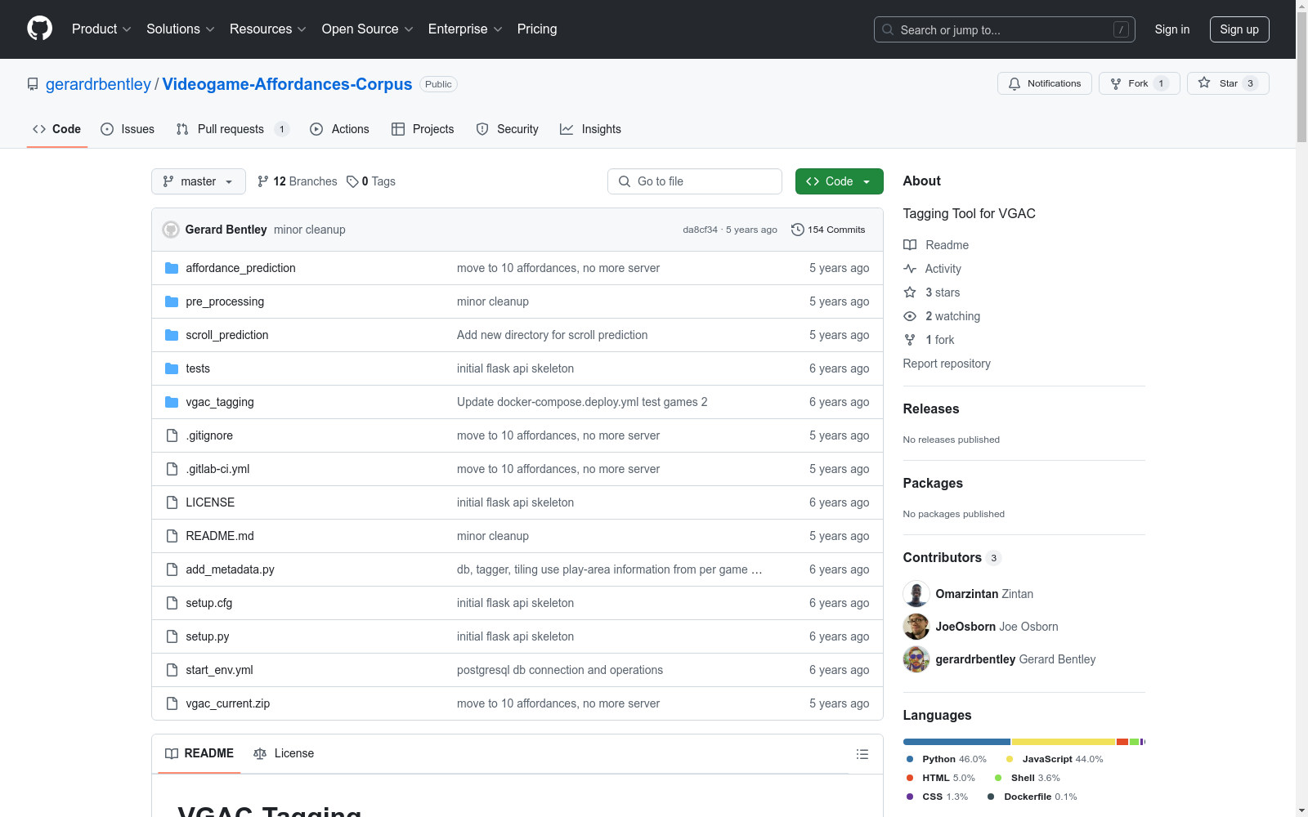Open the green Code dropdown button
Viewport: 1308px width, 817px height.
click(839, 181)
